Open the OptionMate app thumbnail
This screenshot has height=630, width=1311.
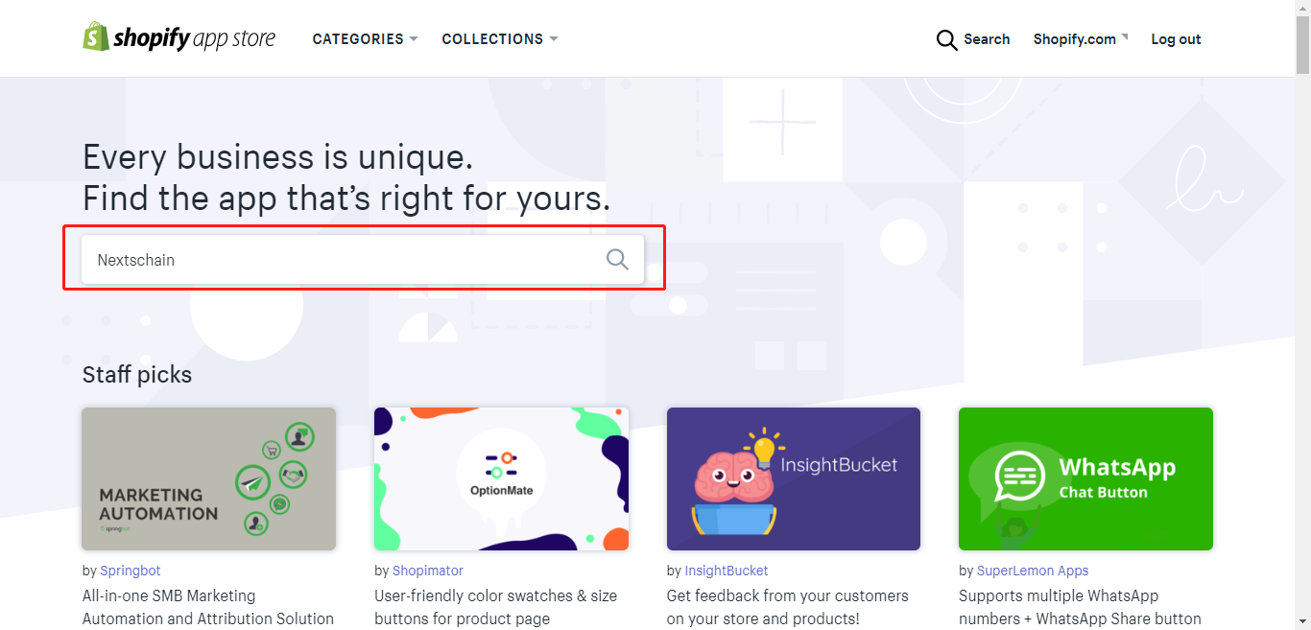click(x=501, y=478)
